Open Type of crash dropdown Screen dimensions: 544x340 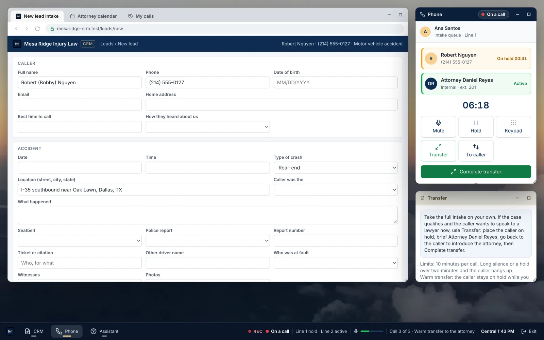(336, 168)
